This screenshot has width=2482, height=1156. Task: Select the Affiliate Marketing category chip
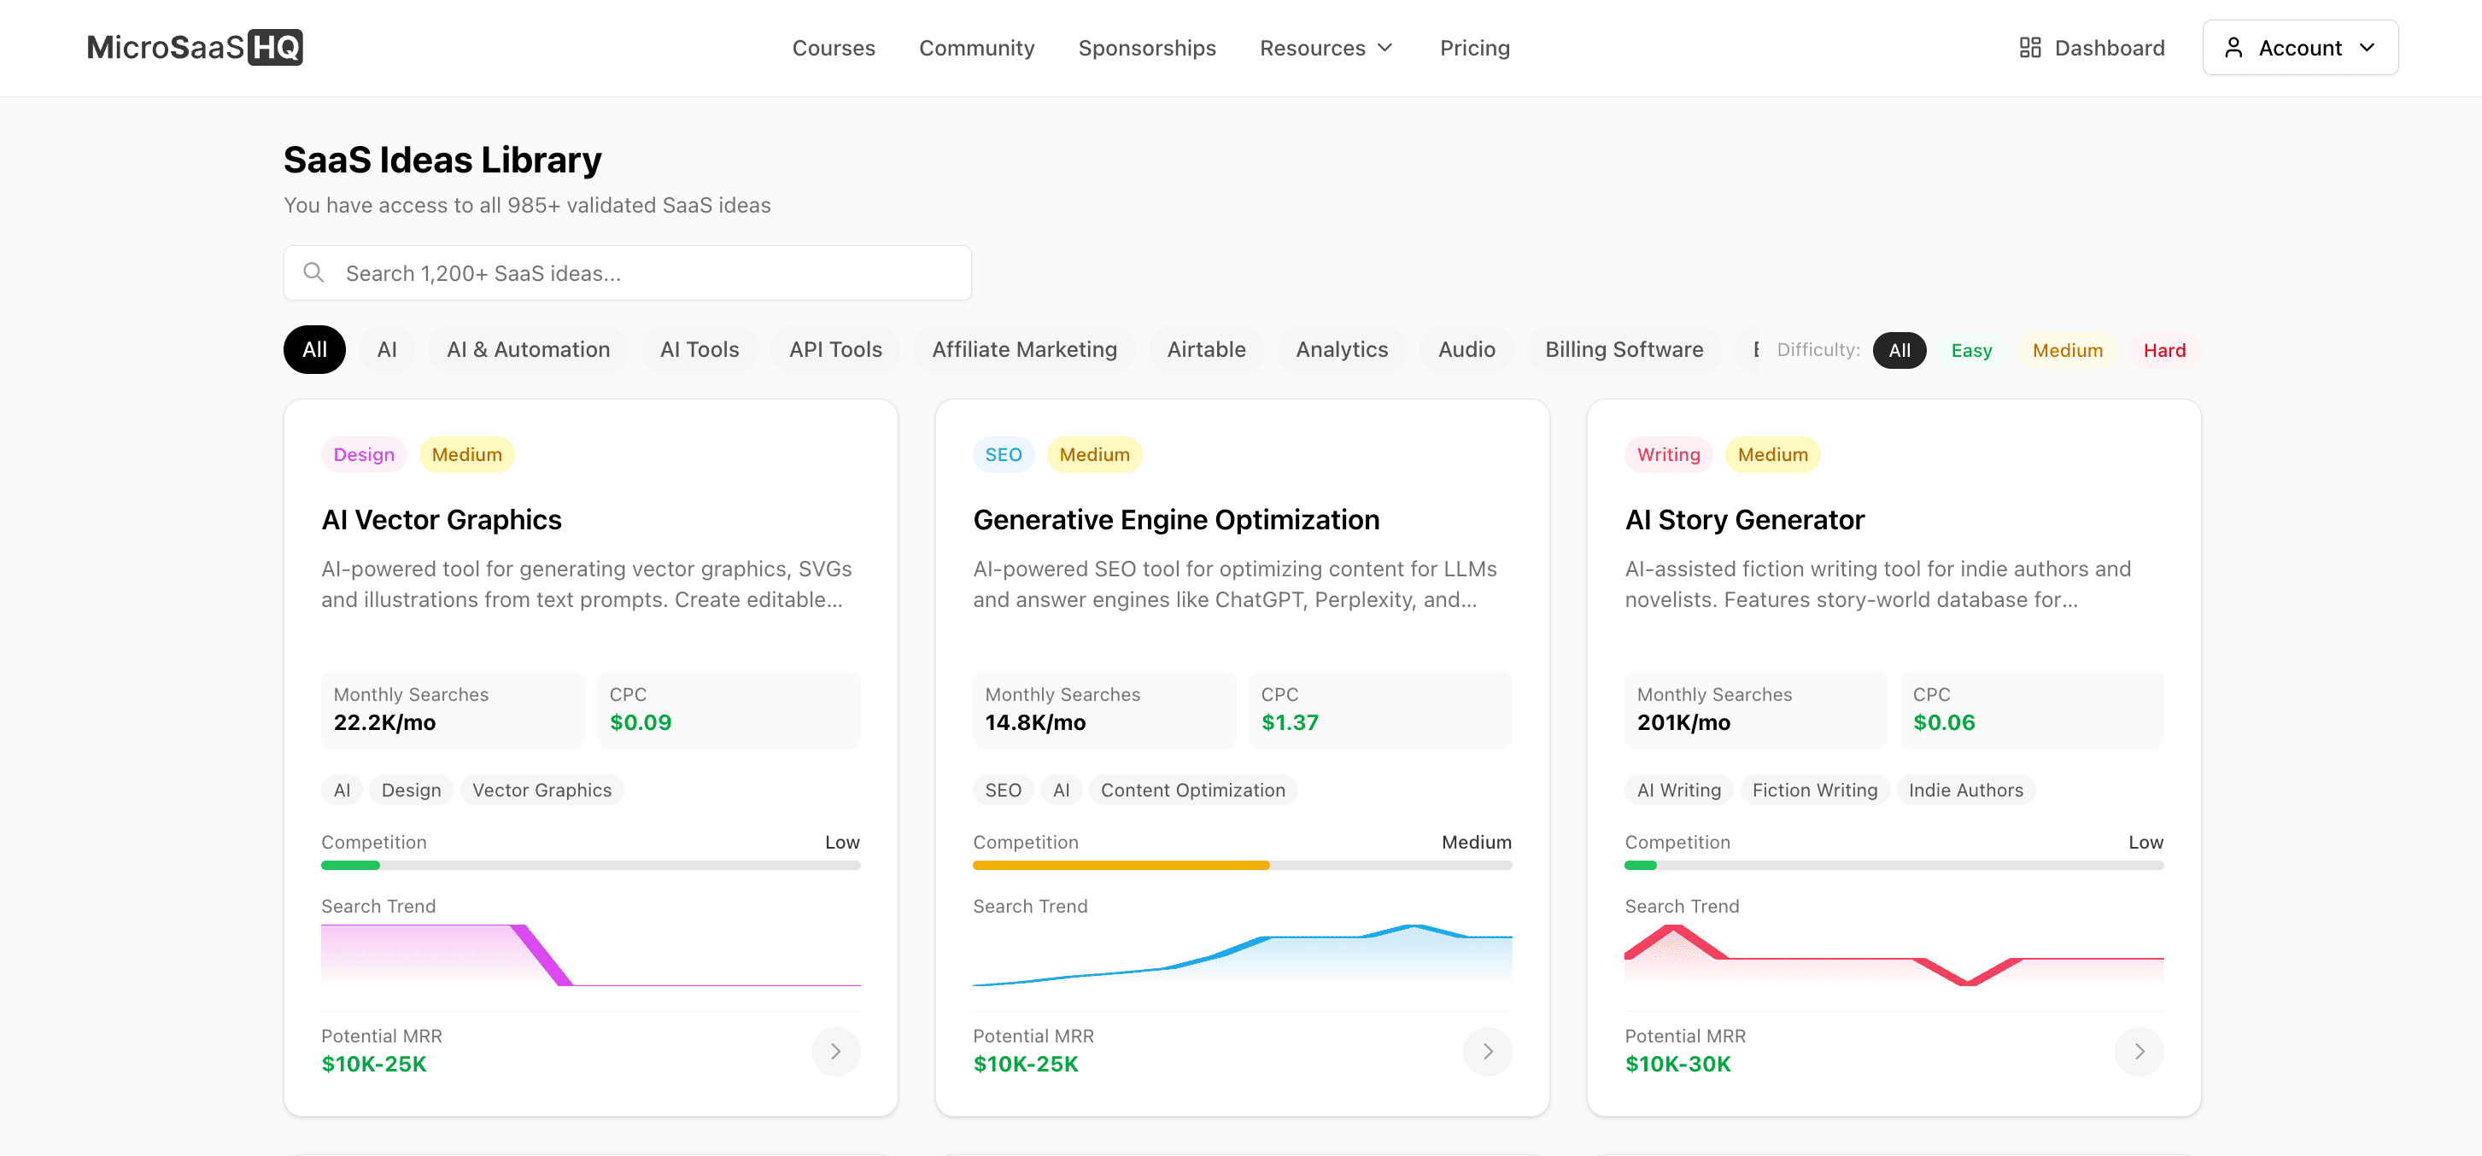1023,348
